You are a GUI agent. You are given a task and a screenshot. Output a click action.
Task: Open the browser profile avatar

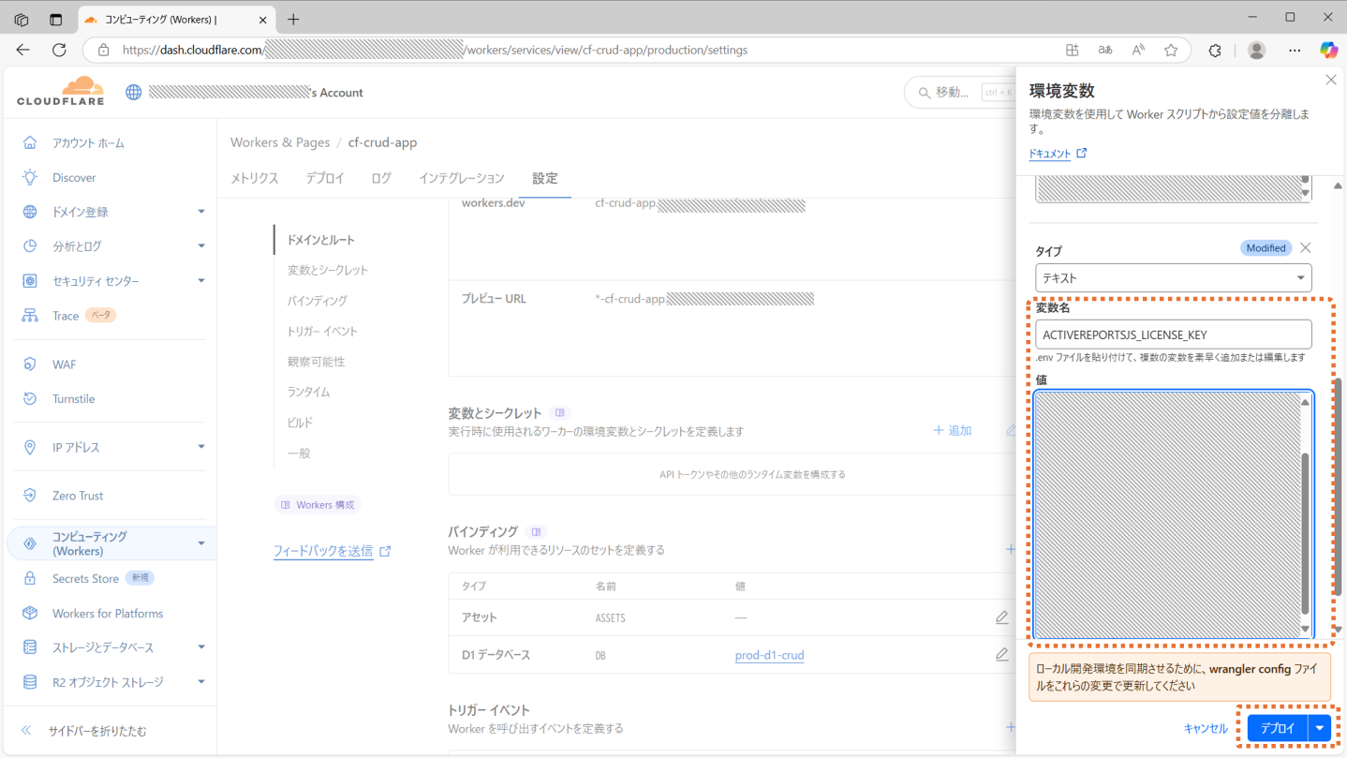[1257, 50]
